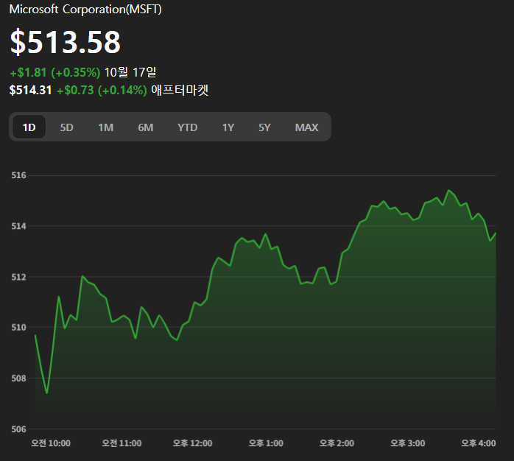Click the 오후 3:00 time axis label

(407, 443)
